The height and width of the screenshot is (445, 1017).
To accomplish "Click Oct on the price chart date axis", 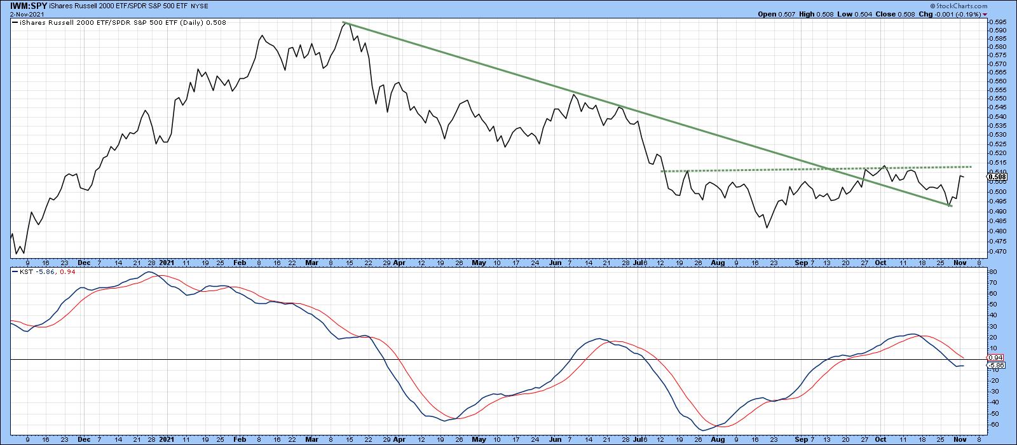I will (x=881, y=262).
